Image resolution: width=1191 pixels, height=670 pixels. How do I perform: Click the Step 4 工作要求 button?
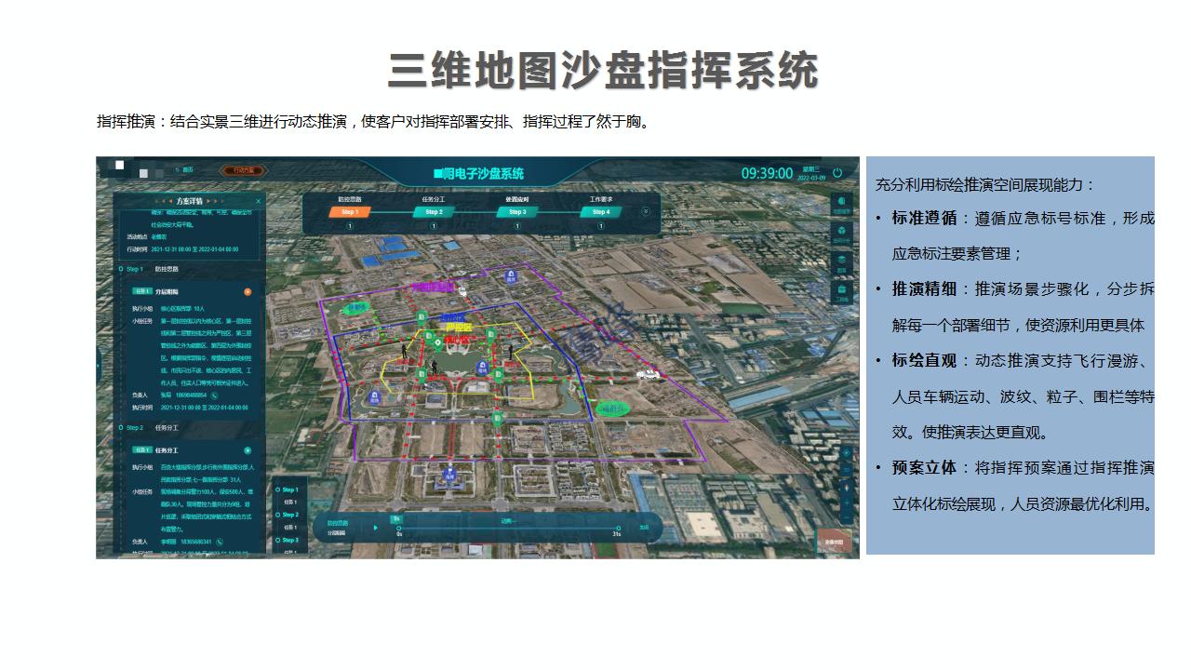(x=601, y=212)
